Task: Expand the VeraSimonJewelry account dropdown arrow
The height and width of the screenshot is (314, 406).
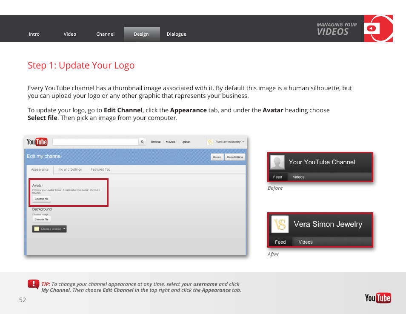Action: point(243,142)
